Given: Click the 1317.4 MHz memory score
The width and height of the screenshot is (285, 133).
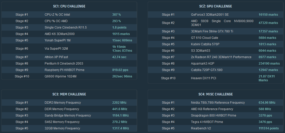Looking at the screenshot, I should coord(121,128).
